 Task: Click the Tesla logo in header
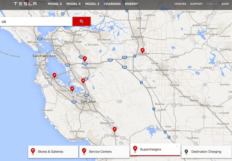tap(25, 4)
